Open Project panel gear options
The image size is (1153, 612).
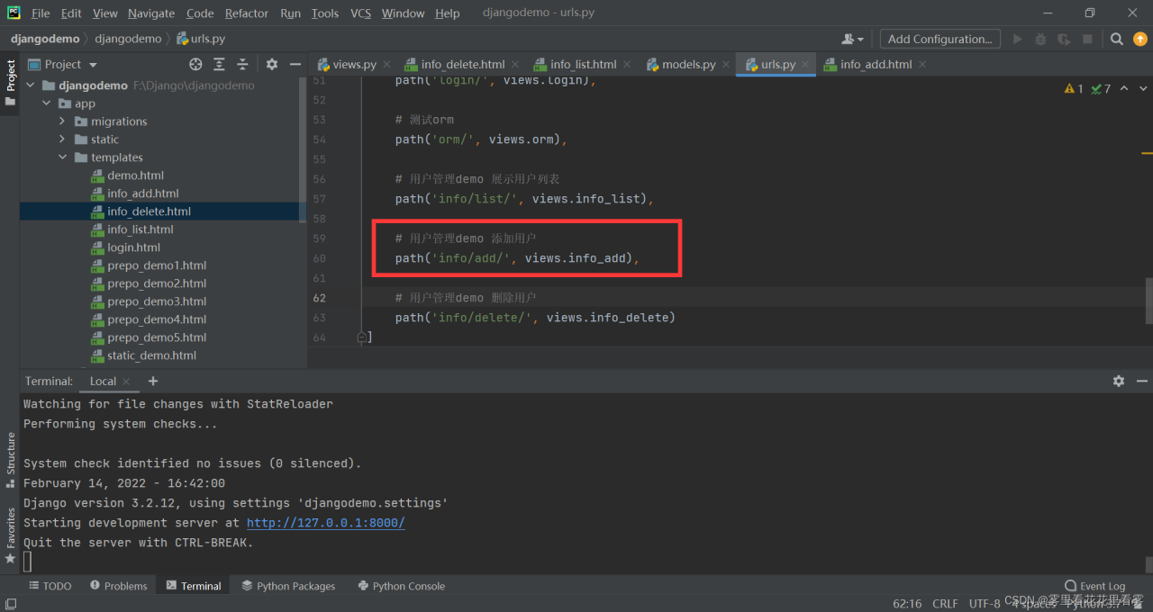click(x=272, y=64)
